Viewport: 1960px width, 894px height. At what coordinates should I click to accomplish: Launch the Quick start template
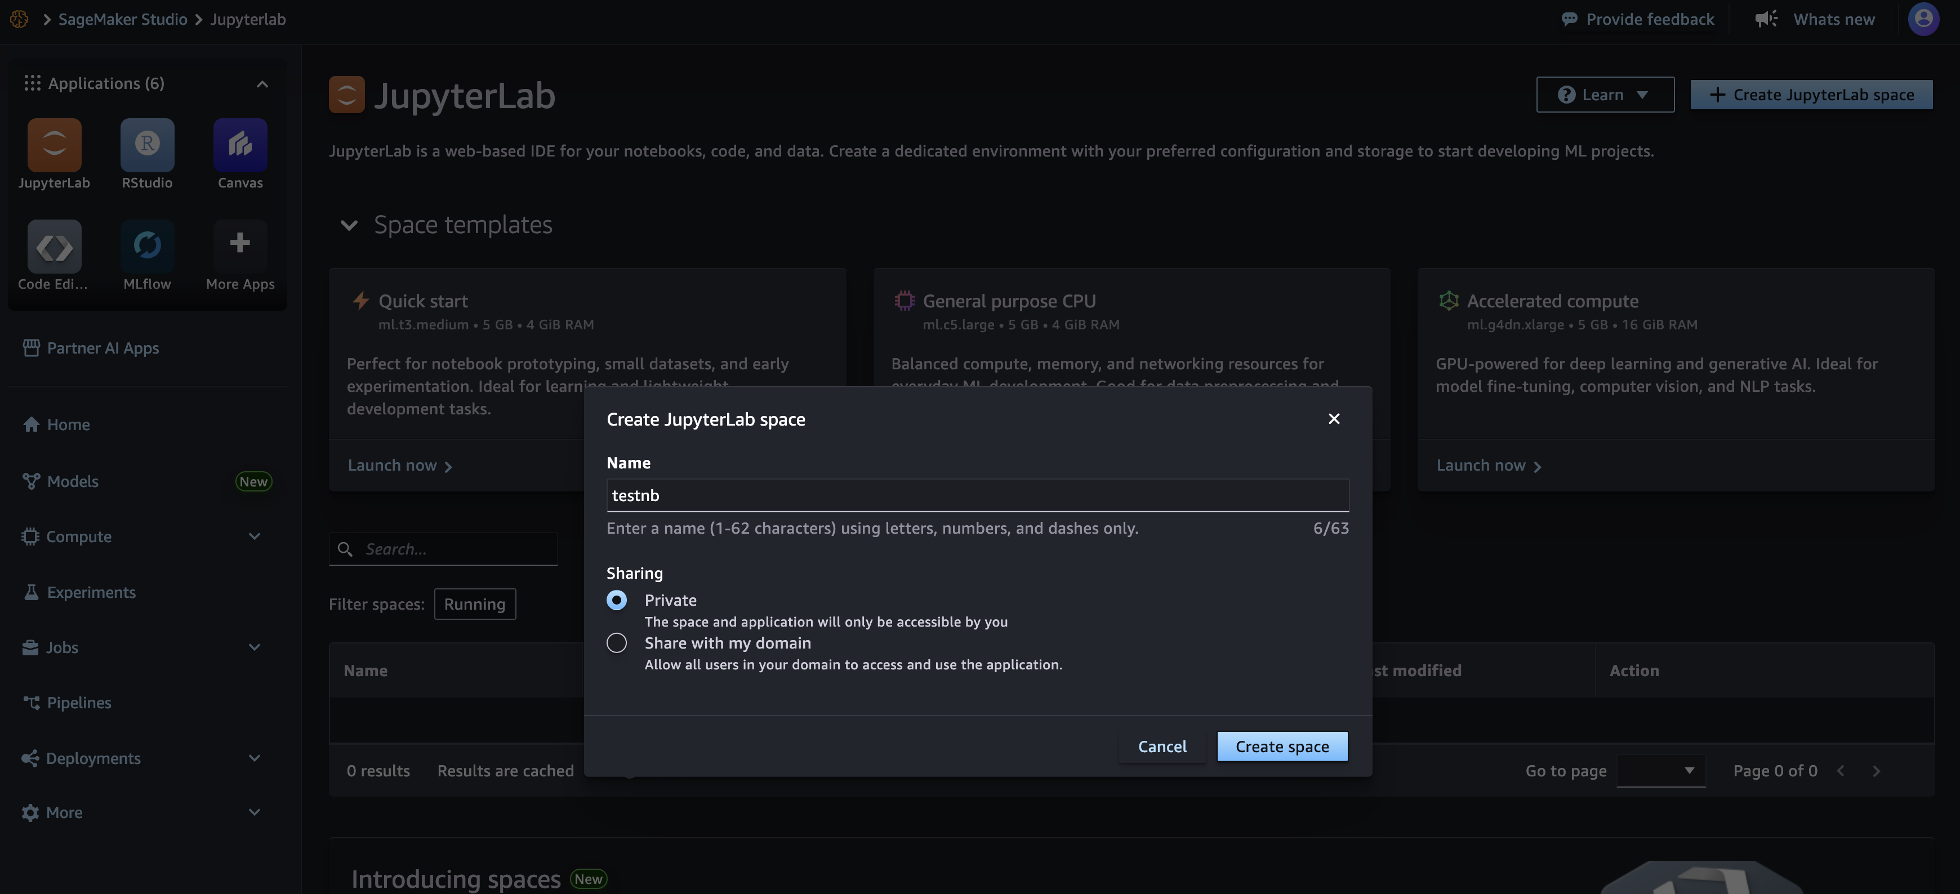pyautogui.click(x=399, y=465)
